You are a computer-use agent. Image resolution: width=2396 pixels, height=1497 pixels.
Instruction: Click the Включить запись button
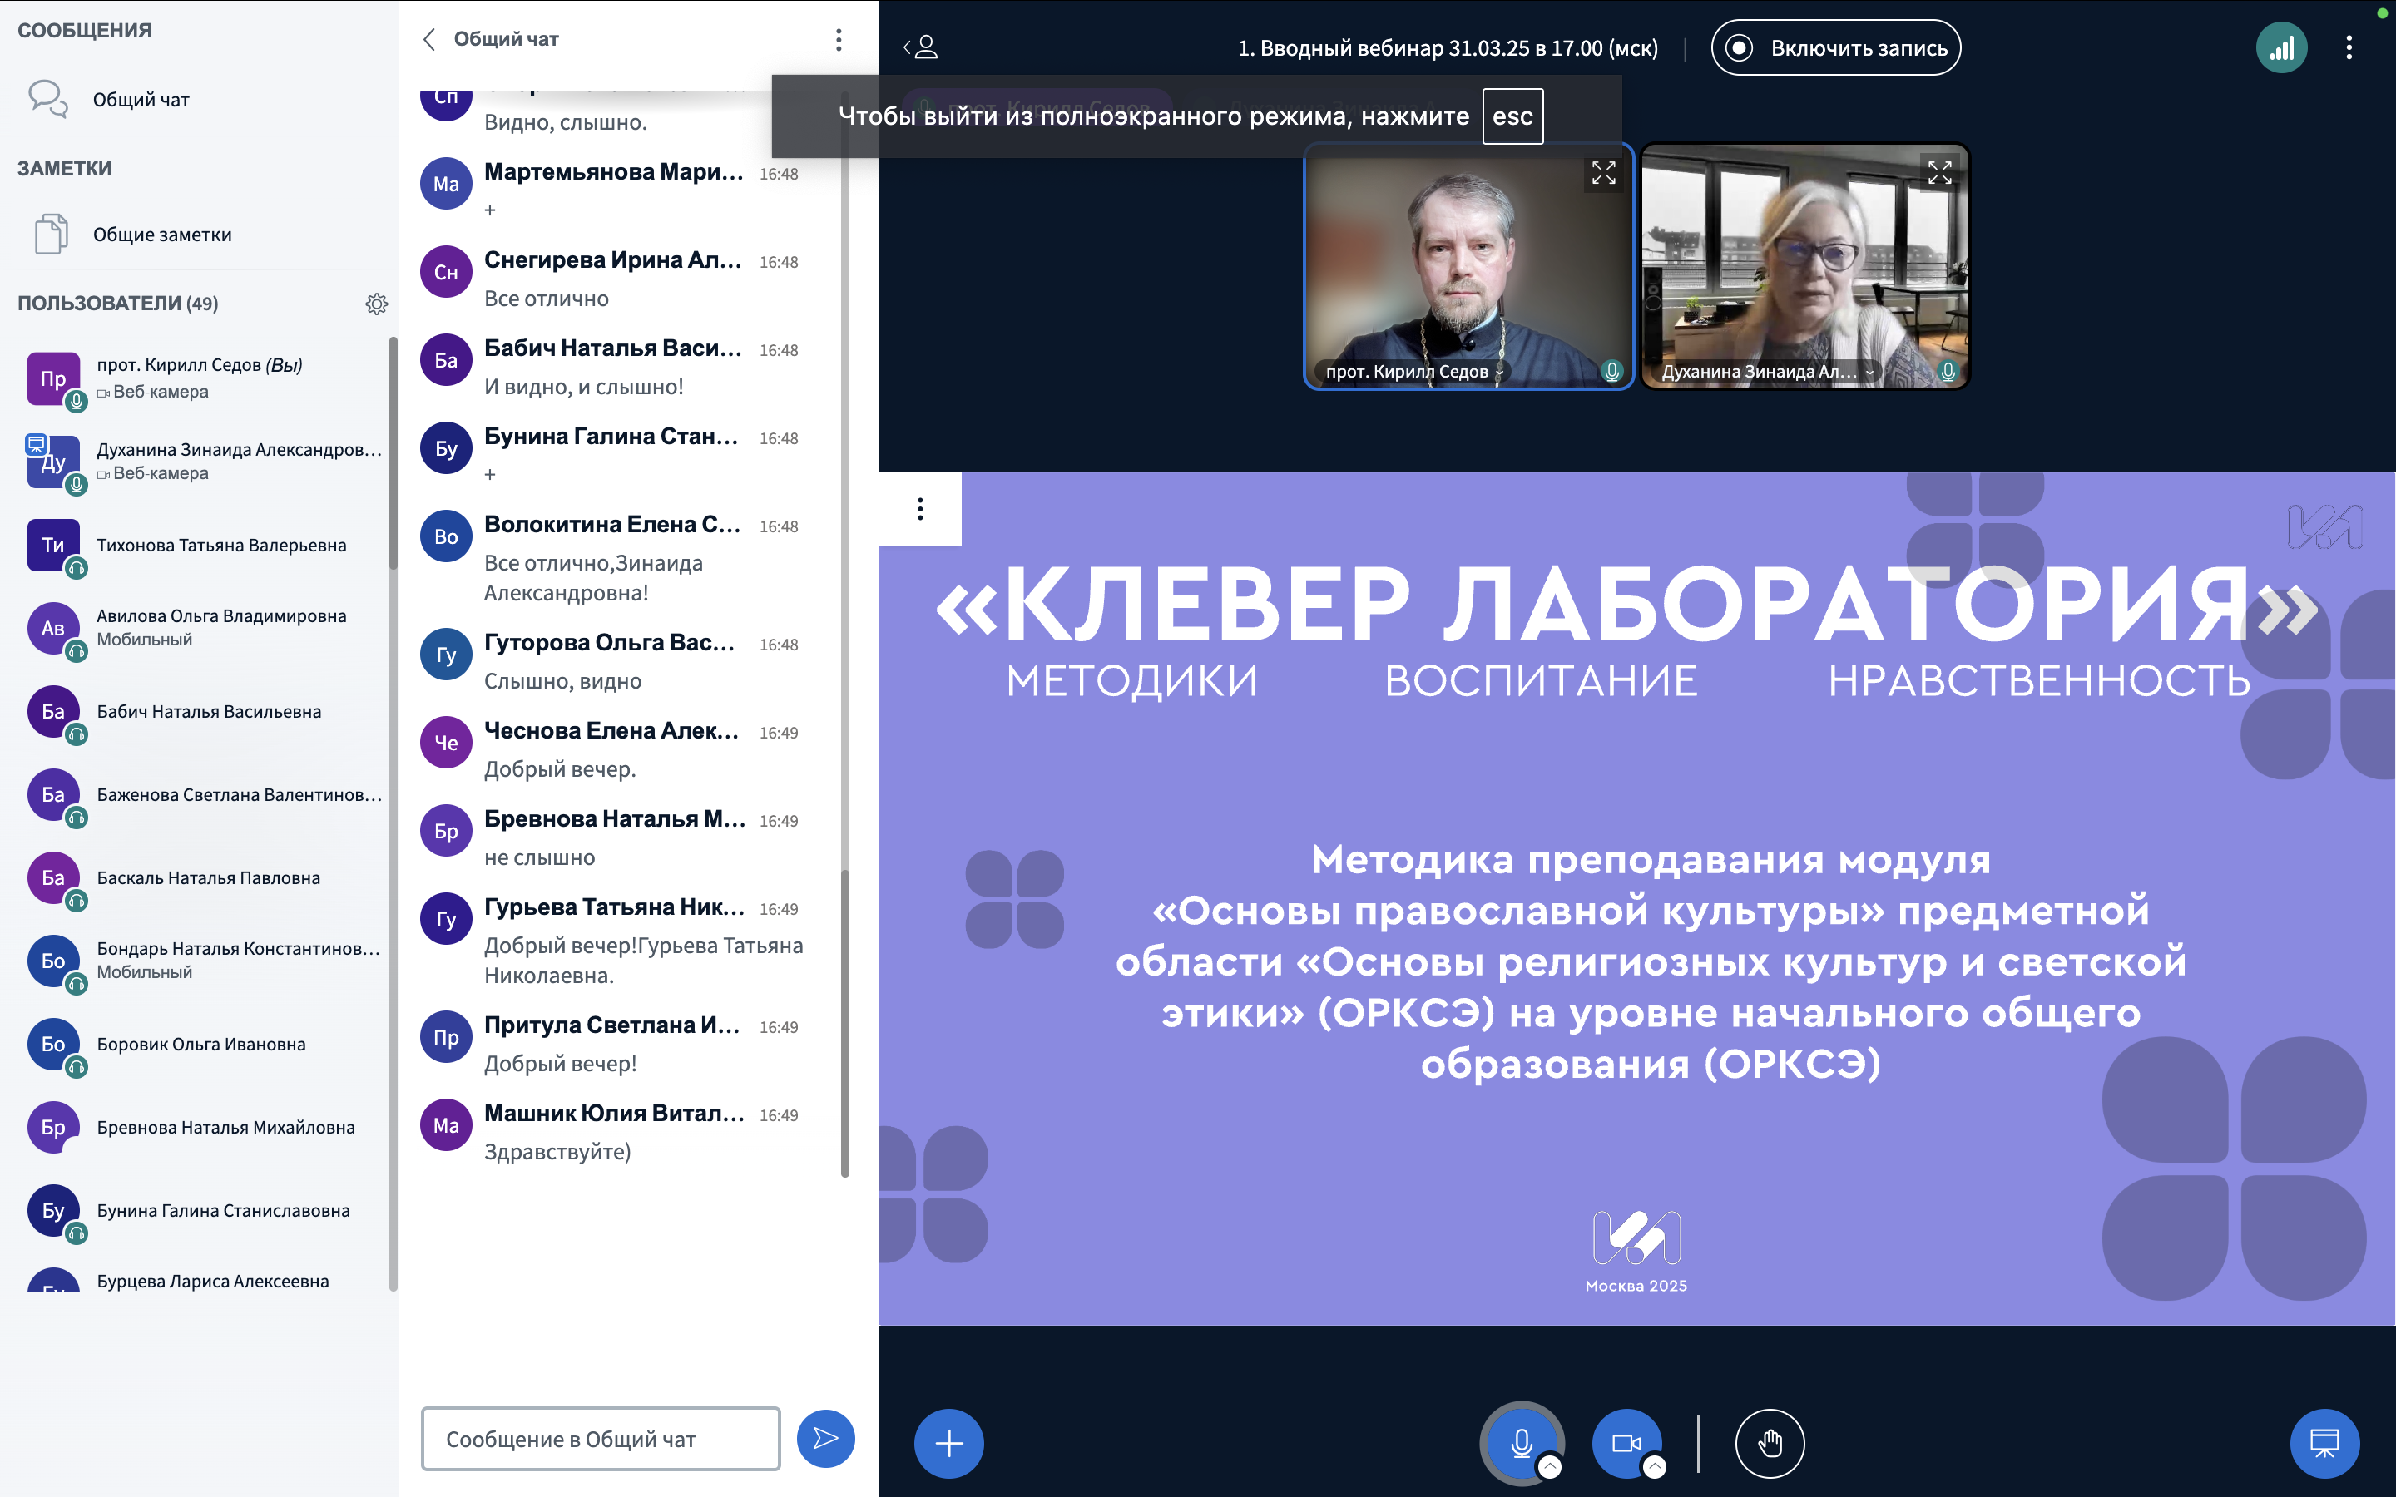pos(1835,47)
